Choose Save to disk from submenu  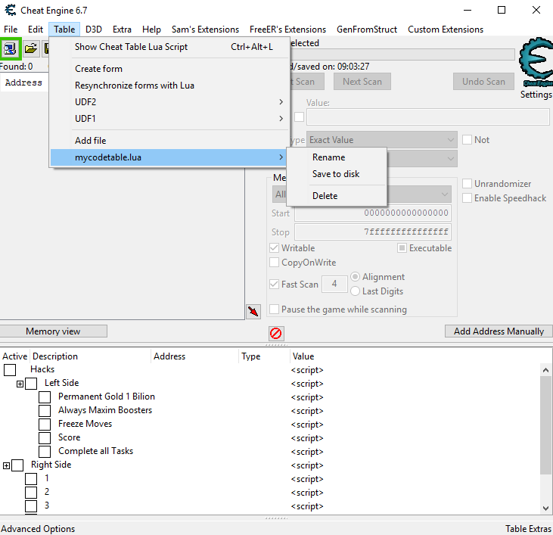[x=336, y=174]
